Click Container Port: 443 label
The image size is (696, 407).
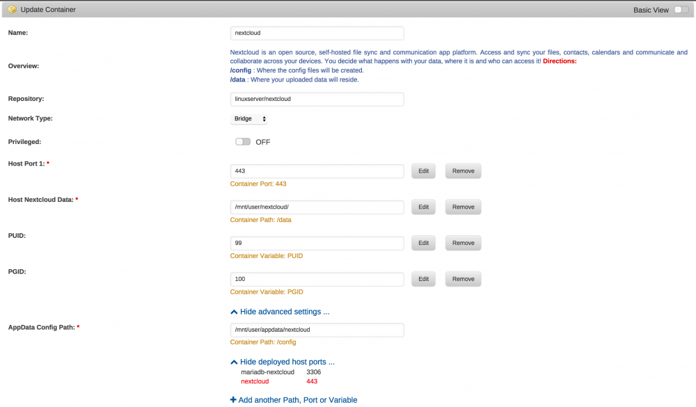click(x=258, y=184)
